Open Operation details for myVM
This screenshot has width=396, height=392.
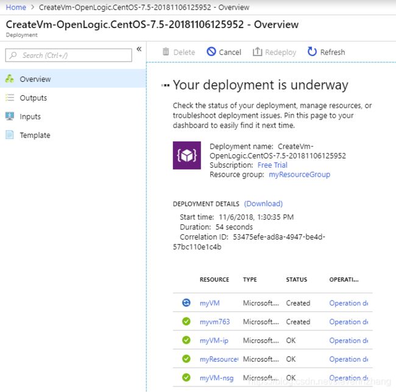(x=348, y=303)
